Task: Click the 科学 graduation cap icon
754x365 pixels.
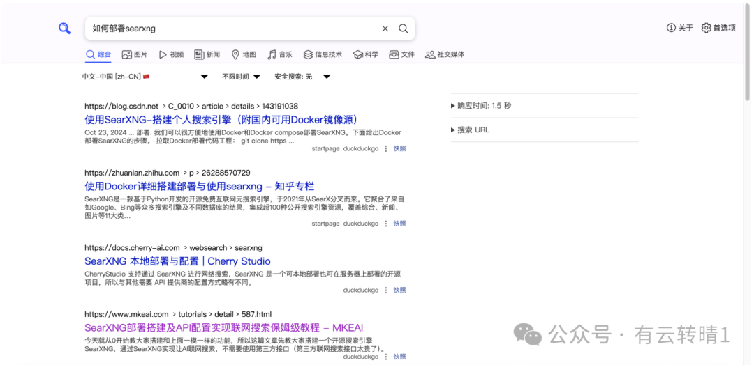Action: click(x=357, y=54)
